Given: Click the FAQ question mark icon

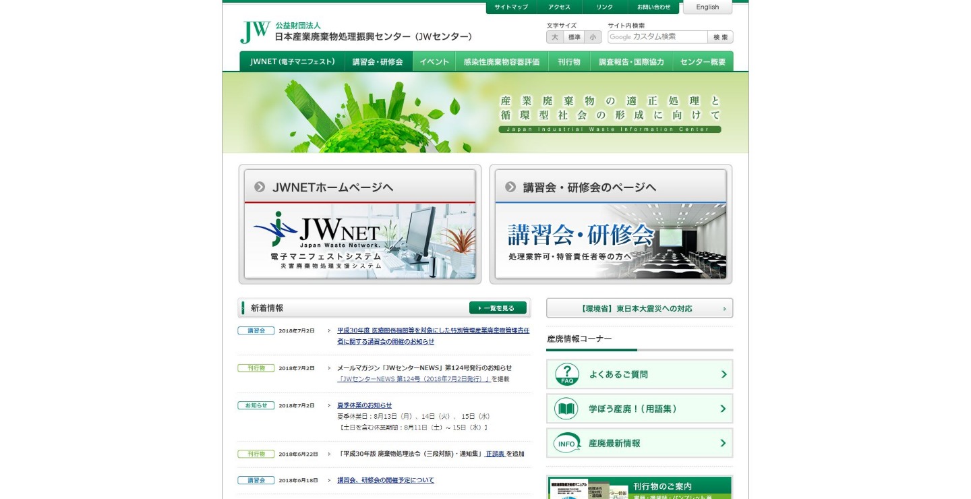Looking at the screenshot, I should point(567,374).
